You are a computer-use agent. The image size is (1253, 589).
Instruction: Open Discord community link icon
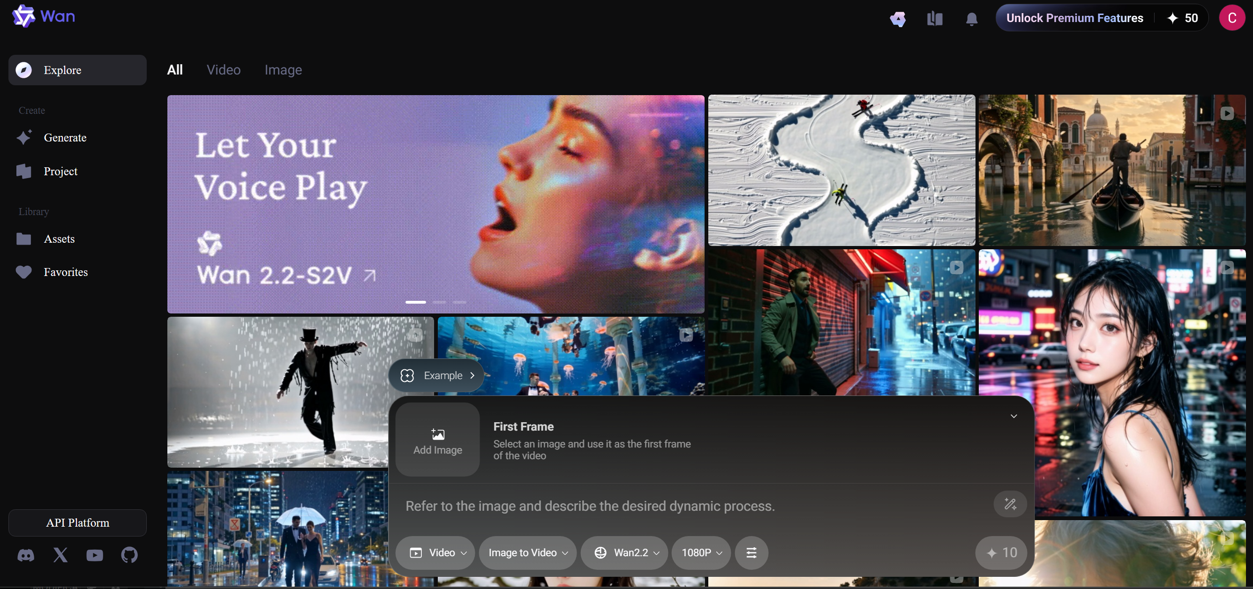26,555
